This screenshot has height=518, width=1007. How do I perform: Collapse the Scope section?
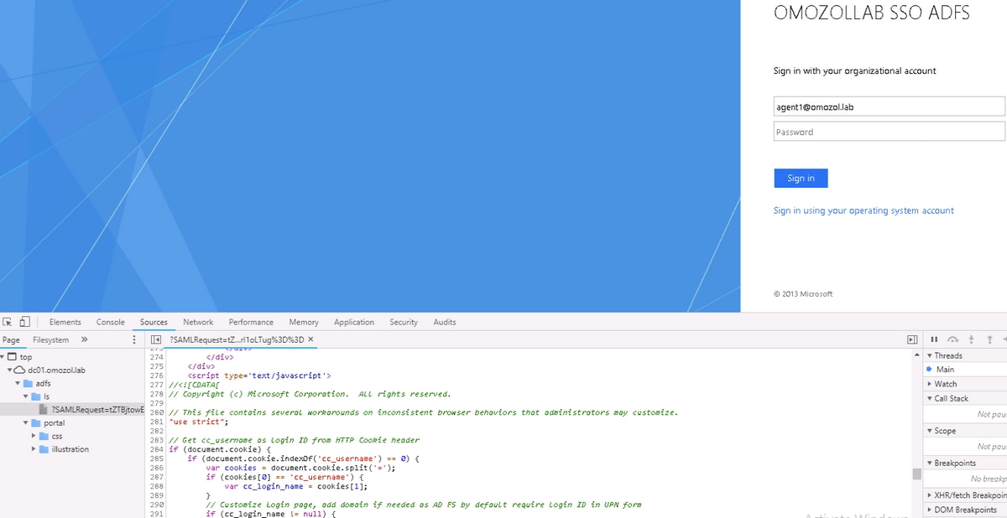pyautogui.click(x=930, y=431)
